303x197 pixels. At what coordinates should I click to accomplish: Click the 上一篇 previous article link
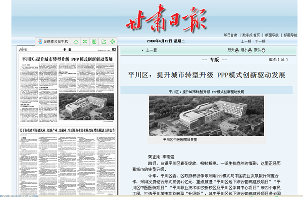pos(151,51)
